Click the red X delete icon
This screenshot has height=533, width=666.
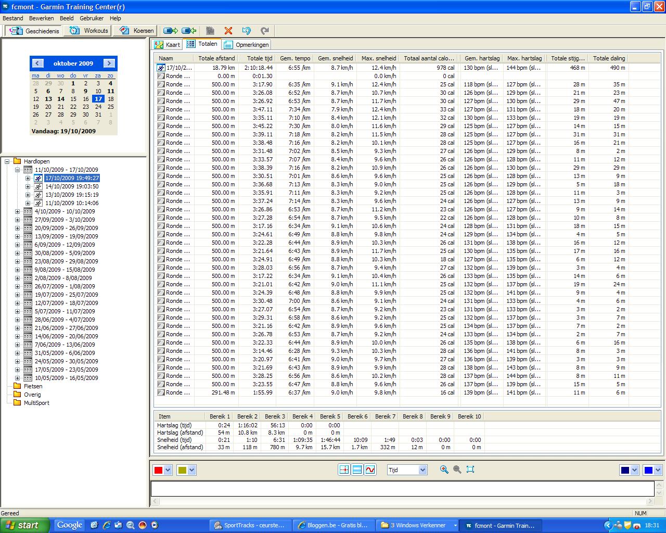point(228,31)
